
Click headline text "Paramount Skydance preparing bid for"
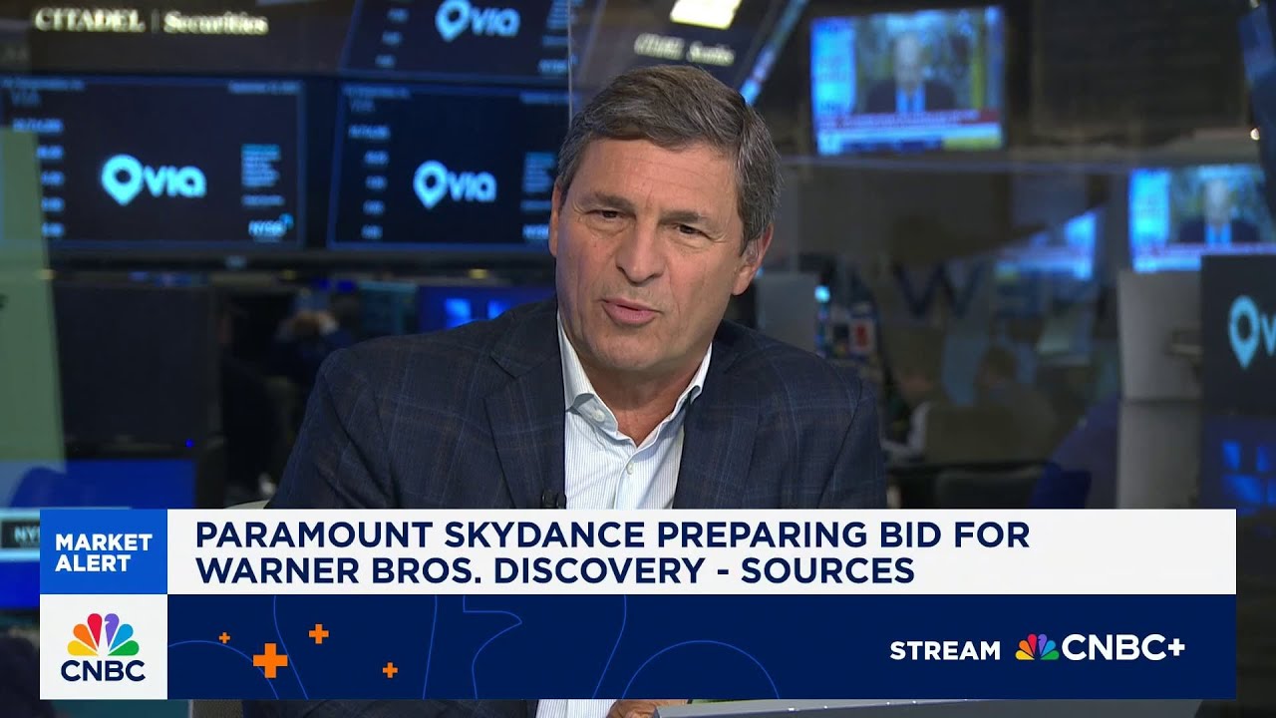[x=612, y=535]
